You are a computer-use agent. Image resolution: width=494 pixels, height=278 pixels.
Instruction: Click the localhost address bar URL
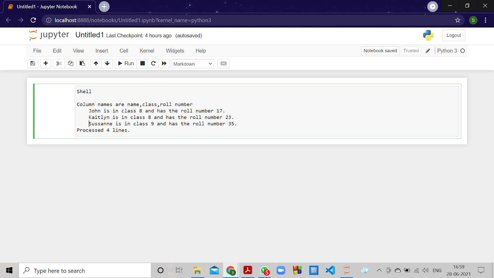pos(133,20)
